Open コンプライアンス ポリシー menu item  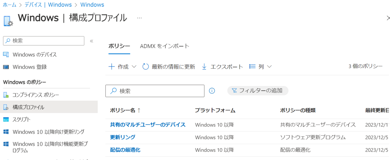(x=36, y=95)
